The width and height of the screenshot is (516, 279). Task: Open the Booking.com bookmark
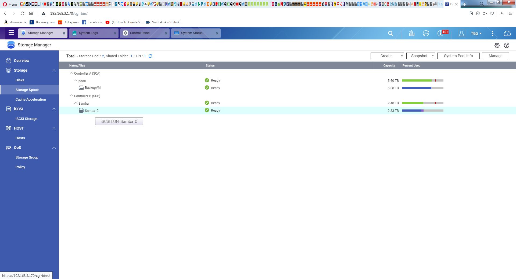point(42,22)
